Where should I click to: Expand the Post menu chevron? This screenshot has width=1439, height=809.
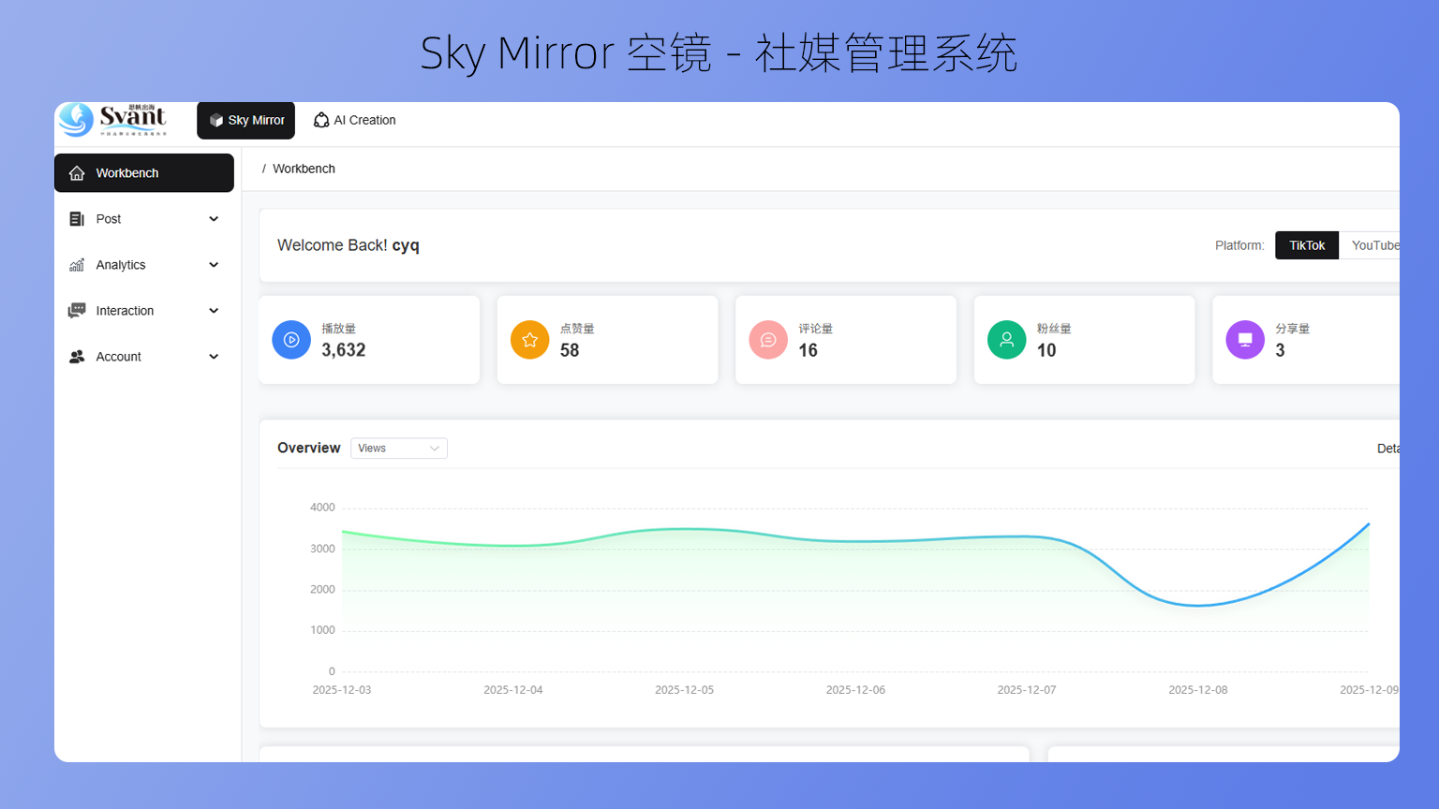coord(214,219)
